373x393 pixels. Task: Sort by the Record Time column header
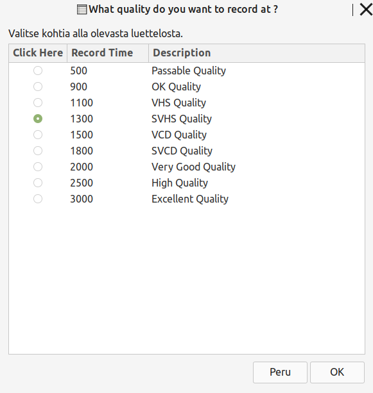click(x=108, y=53)
